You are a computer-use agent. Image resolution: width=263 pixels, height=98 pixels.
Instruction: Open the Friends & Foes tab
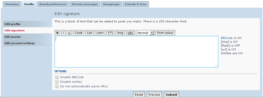coord(136,4)
